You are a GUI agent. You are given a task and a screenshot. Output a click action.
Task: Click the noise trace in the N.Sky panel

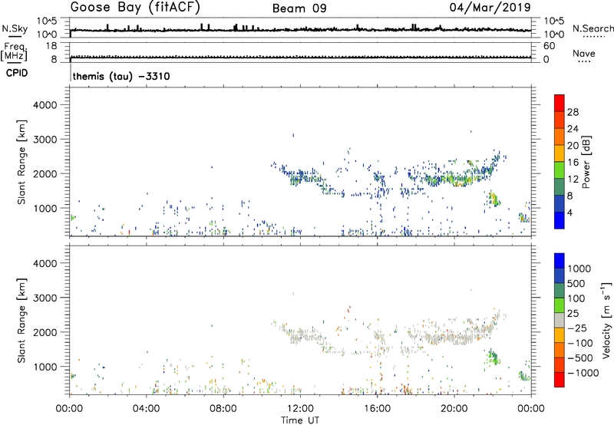point(300,29)
